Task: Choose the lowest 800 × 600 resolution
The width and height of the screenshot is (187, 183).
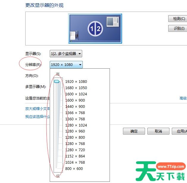Action: [x=74, y=169]
